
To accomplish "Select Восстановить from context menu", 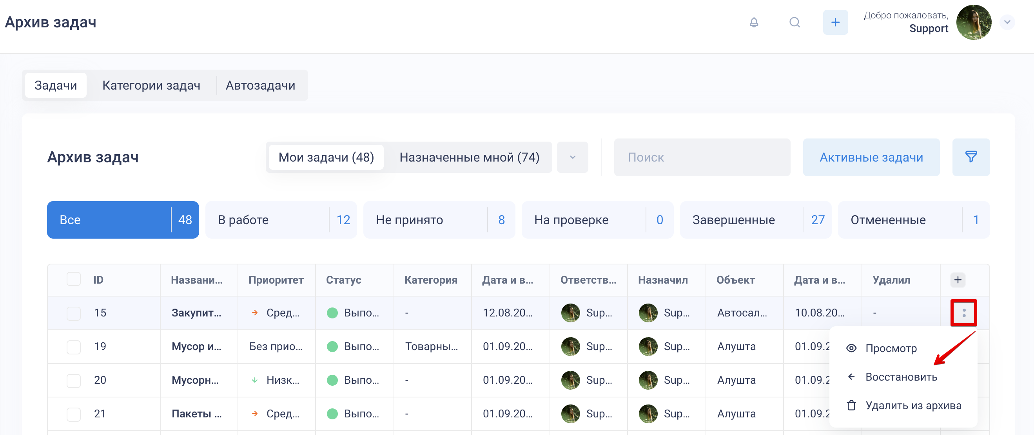I will point(901,377).
